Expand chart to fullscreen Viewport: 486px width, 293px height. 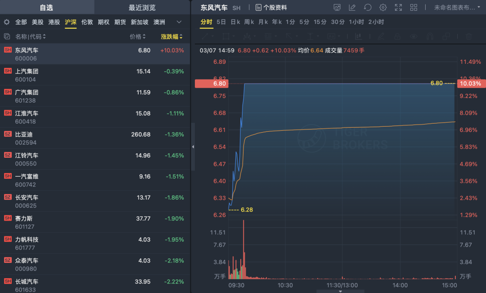(x=398, y=8)
